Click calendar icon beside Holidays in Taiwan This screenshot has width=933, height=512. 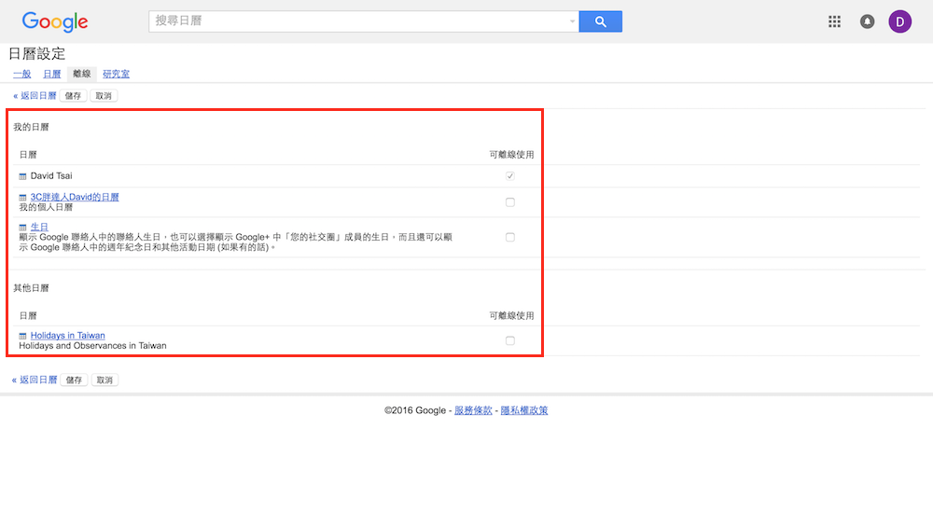click(22, 336)
